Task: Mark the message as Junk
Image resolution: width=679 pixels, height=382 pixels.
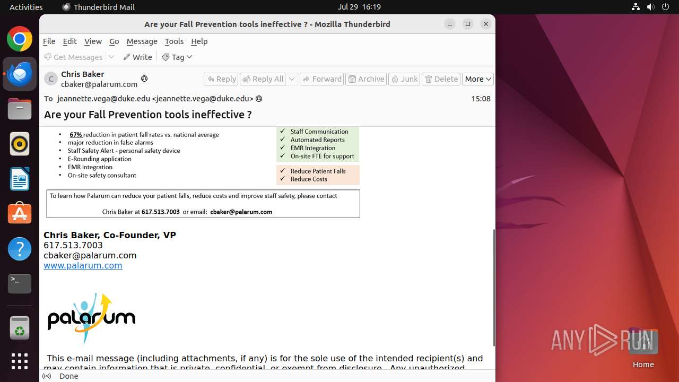Action: tap(404, 79)
